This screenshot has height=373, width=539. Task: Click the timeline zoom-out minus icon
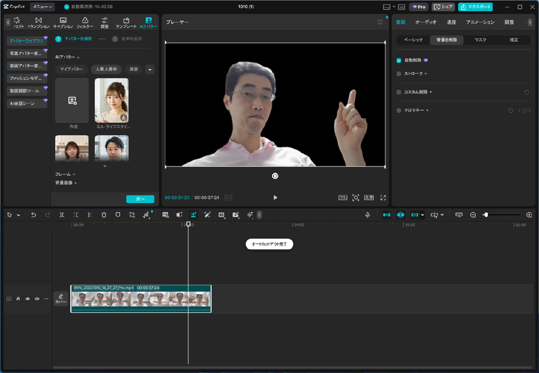tap(473, 214)
